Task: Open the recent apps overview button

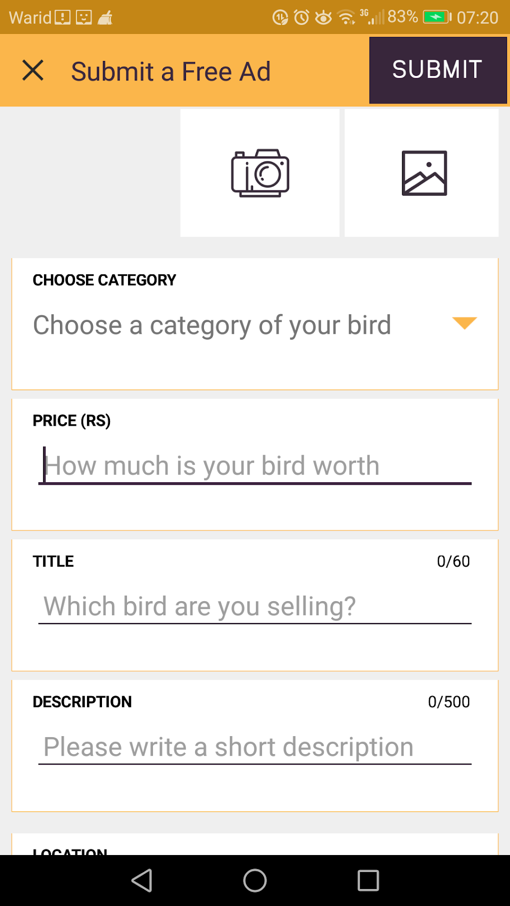Action: [368, 881]
